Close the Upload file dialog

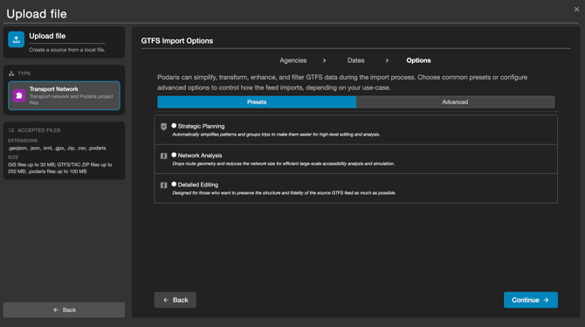click(576, 10)
